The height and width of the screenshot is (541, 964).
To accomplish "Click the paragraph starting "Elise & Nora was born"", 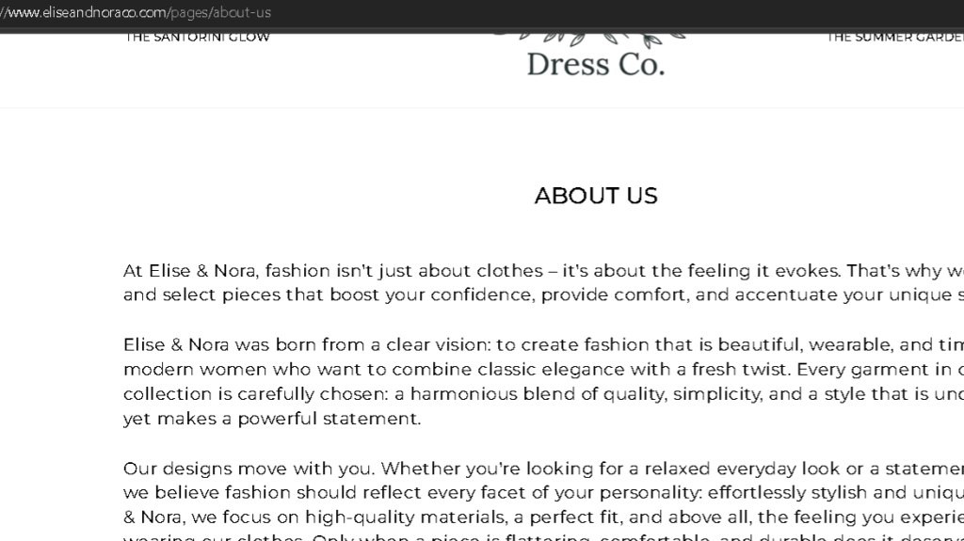I will pyautogui.click(x=543, y=381).
